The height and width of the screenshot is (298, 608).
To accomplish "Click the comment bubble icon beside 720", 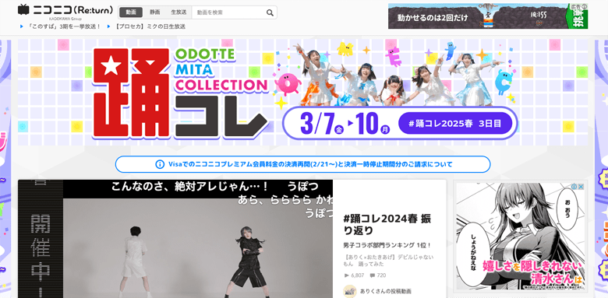I will pyautogui.click(x=373, y=275).
